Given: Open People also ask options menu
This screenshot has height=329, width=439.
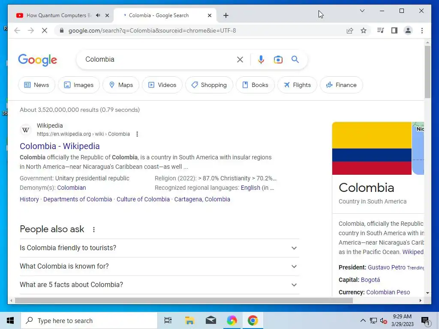Looking at the screenshot, I should [x=94, y=230].
